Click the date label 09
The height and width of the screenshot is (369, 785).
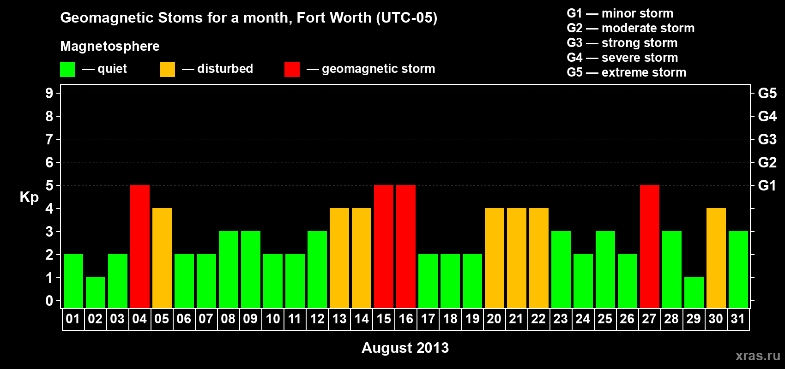pyautogui.click(x=250, y=319)
